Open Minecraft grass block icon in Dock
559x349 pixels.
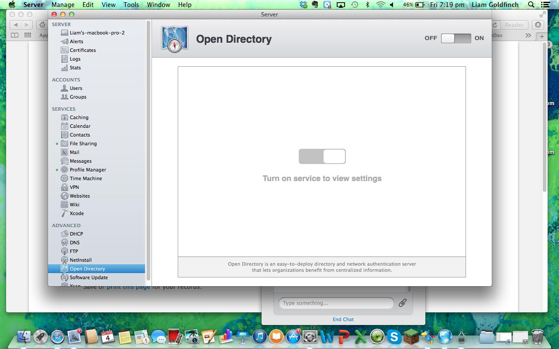click(411, 337)
